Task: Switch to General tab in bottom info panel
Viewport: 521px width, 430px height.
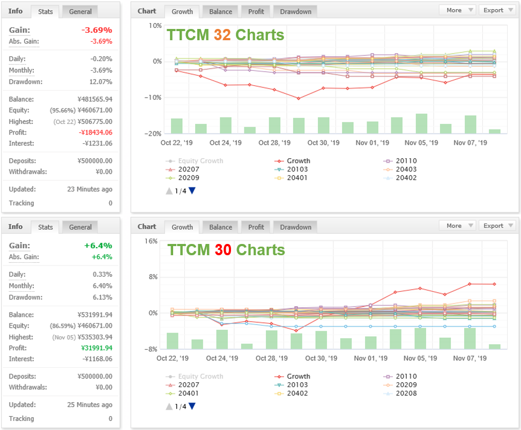Action: (80, 227)
